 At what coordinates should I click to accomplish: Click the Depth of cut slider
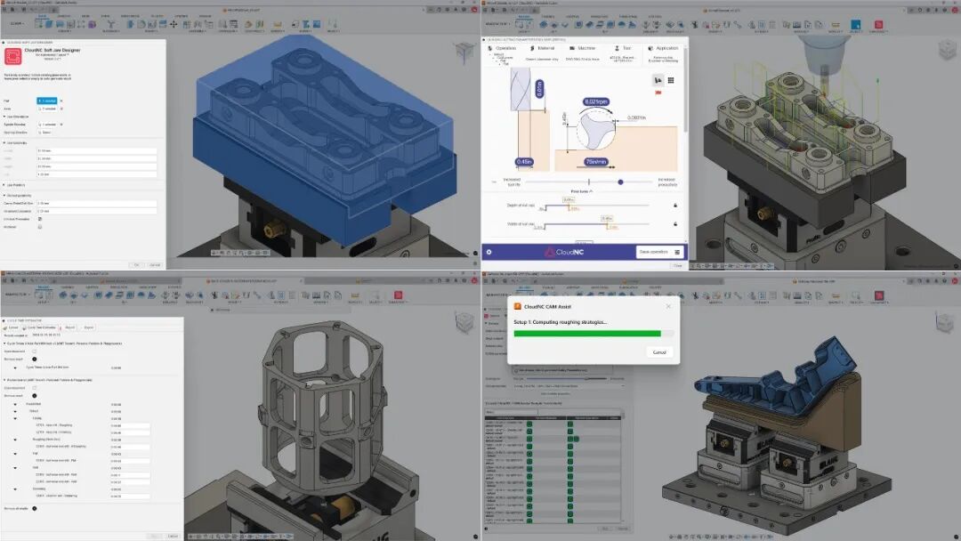(x=598, y=206)
